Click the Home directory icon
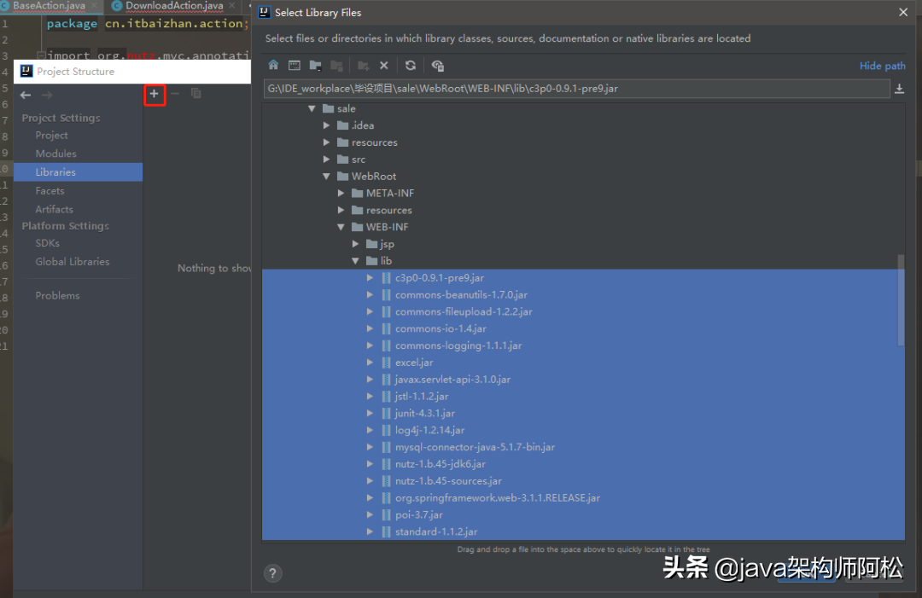Viewport: 922px width, 598px height. 273,66
